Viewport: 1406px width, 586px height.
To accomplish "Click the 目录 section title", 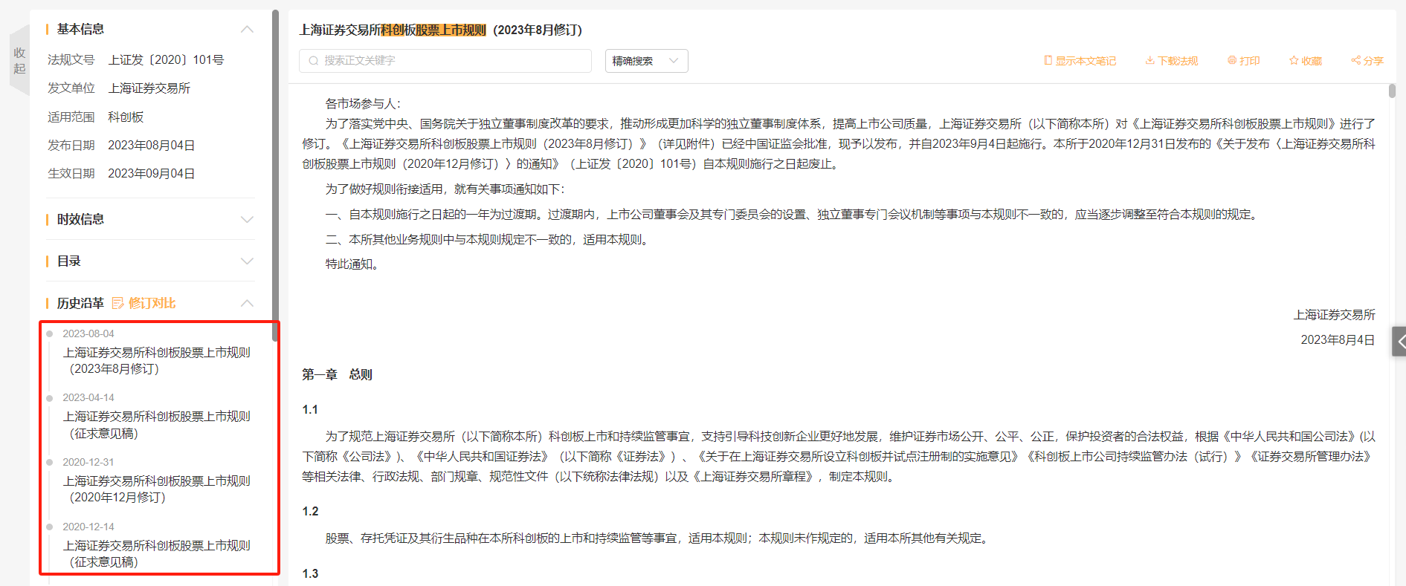I will 69,261.
